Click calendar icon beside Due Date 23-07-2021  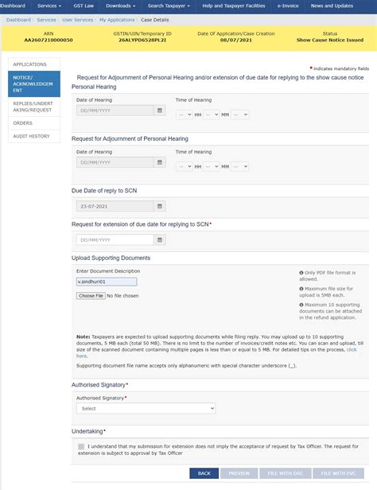160,206
